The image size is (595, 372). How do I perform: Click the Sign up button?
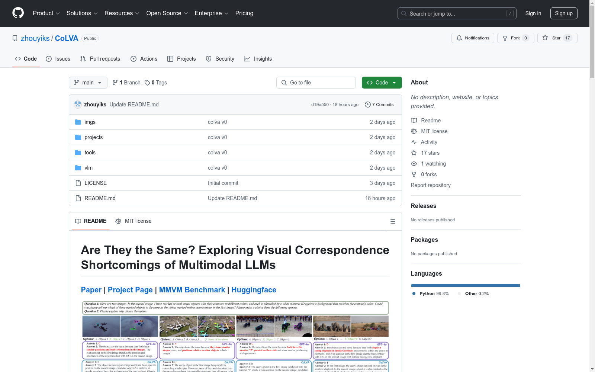563,13
